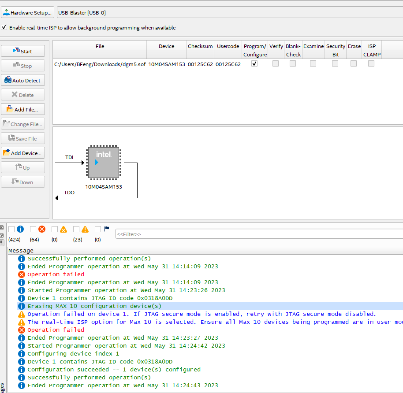The image size is (403, 393).
Task: Select the dgm5.sof file row
Action: (100, 64)
